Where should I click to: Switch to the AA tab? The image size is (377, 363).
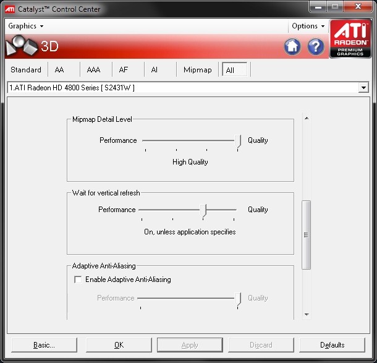point(59,70)
